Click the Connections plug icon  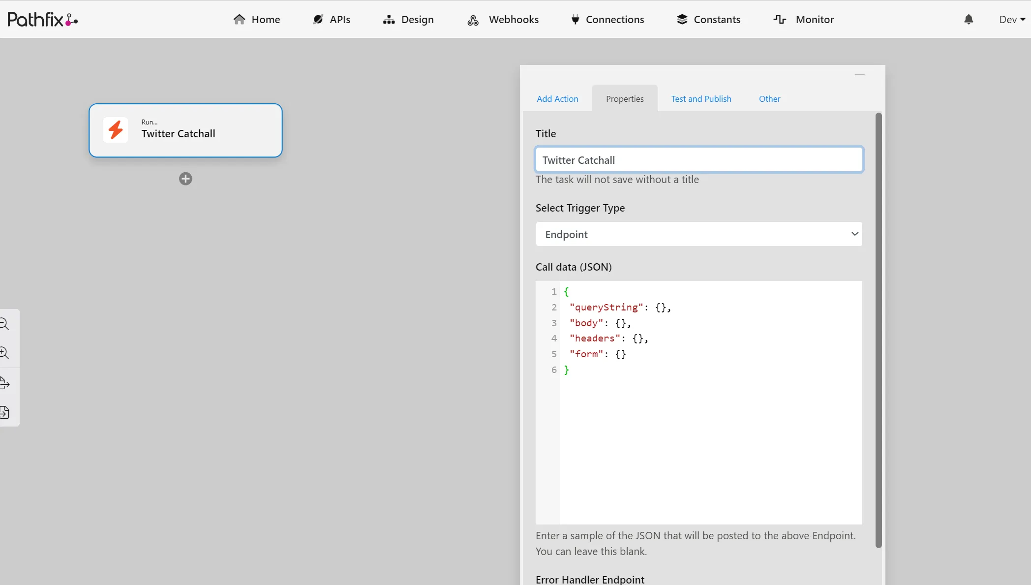coord(575,20)
